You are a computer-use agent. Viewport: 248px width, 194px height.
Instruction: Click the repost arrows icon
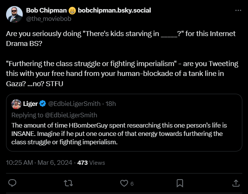tap(68, 183)
